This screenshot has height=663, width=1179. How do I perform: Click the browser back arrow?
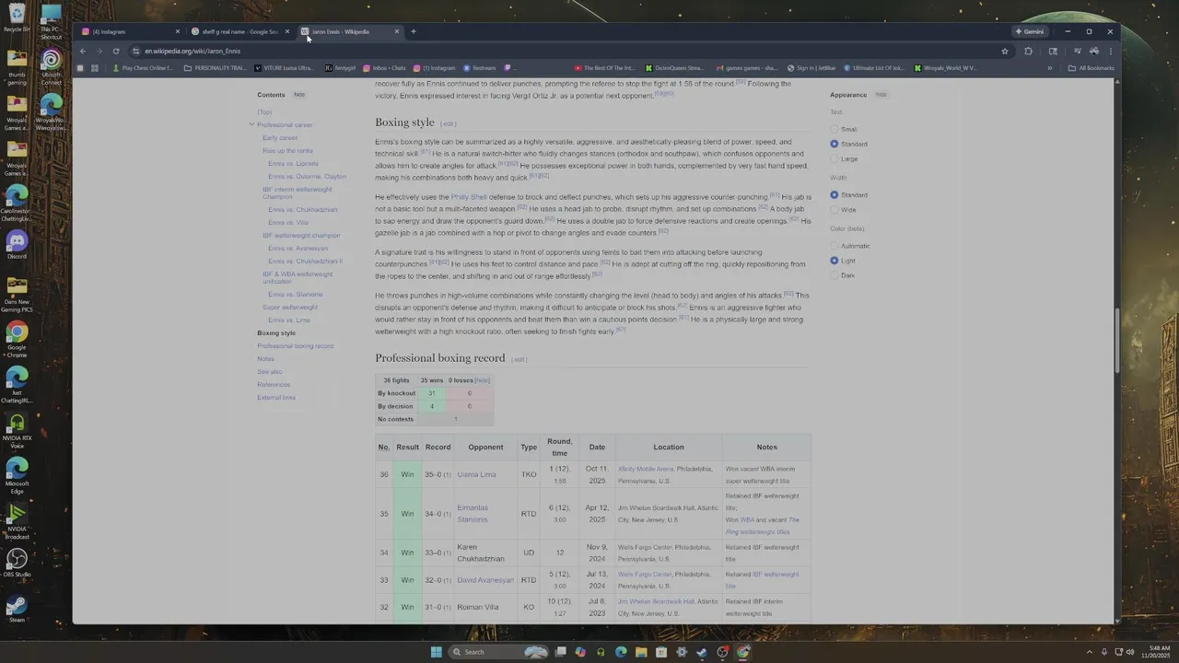coord(83,51)
